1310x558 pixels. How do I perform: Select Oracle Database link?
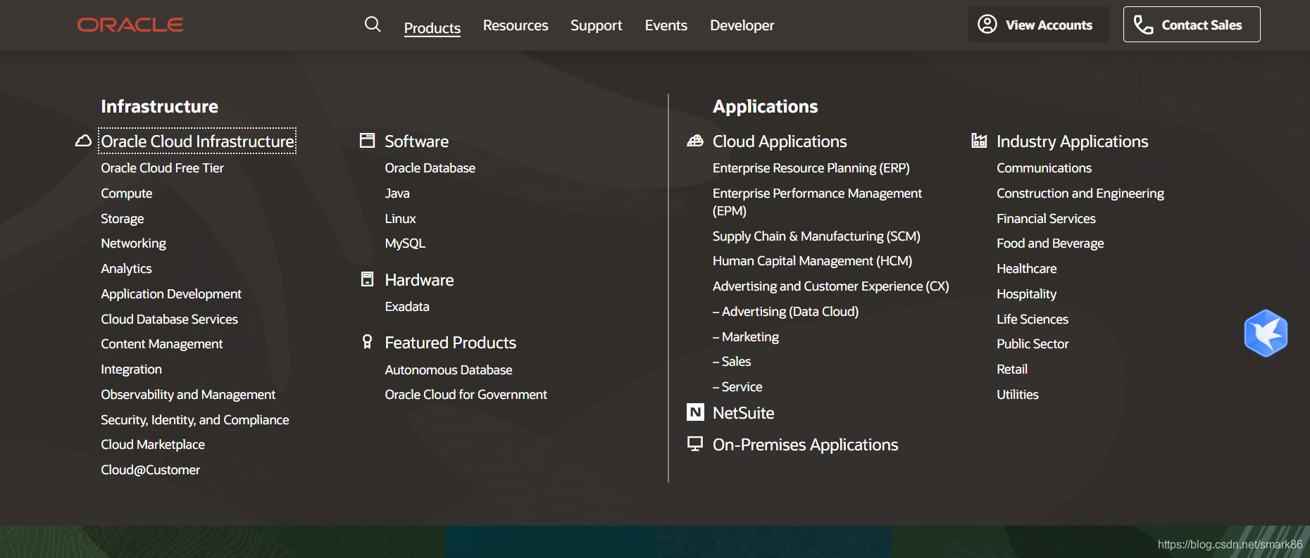coord(430,168)
